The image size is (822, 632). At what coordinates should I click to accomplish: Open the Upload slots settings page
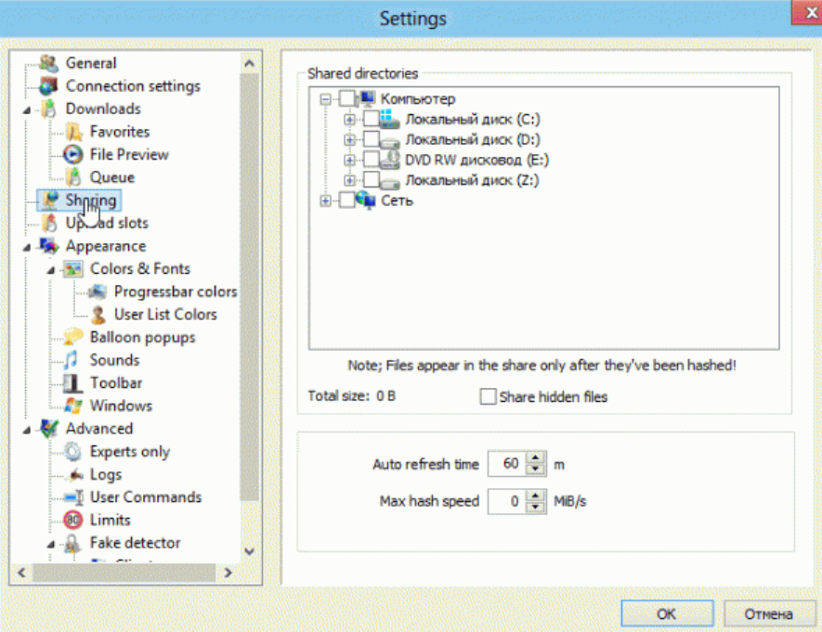pos(107,224)
